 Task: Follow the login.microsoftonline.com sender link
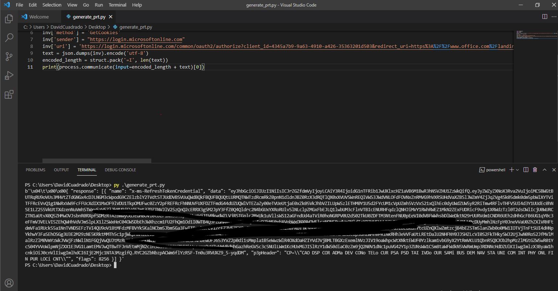click(x=136, y=39)
